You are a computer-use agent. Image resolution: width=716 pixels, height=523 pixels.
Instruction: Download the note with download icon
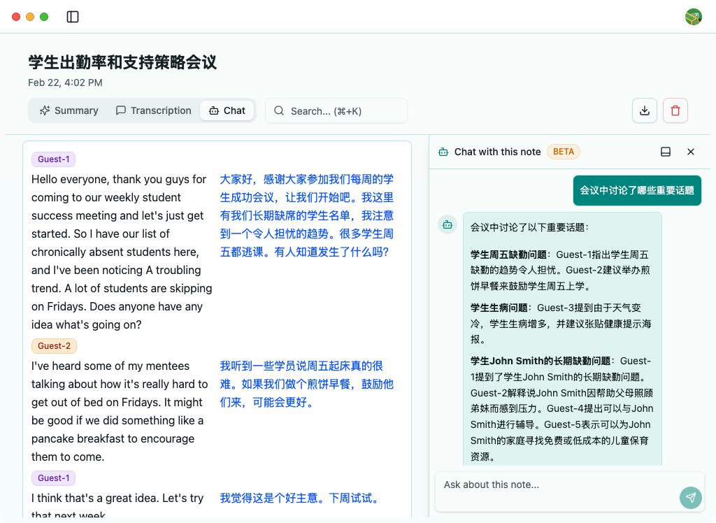pos(644,110)
